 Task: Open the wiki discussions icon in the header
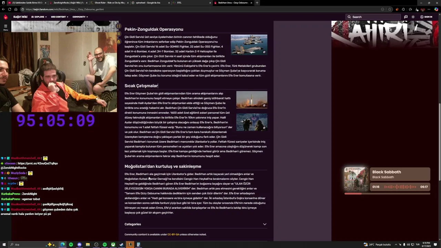click(406, 17)
